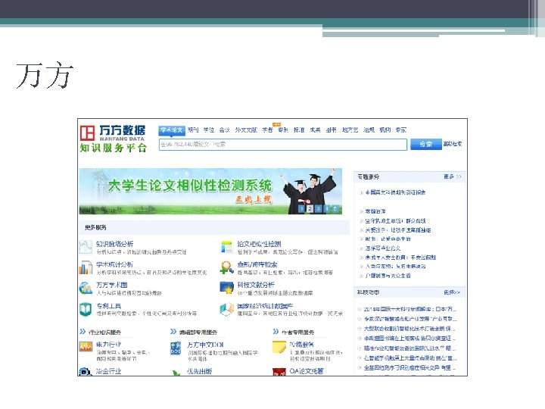Open the 学者 tab
545x409 pixels.
coord(267,130)
